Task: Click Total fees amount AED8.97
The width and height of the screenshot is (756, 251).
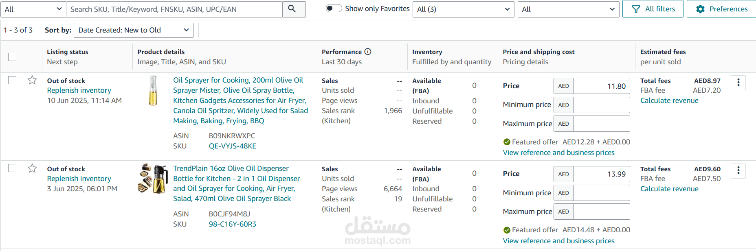Action: (707, 81)
